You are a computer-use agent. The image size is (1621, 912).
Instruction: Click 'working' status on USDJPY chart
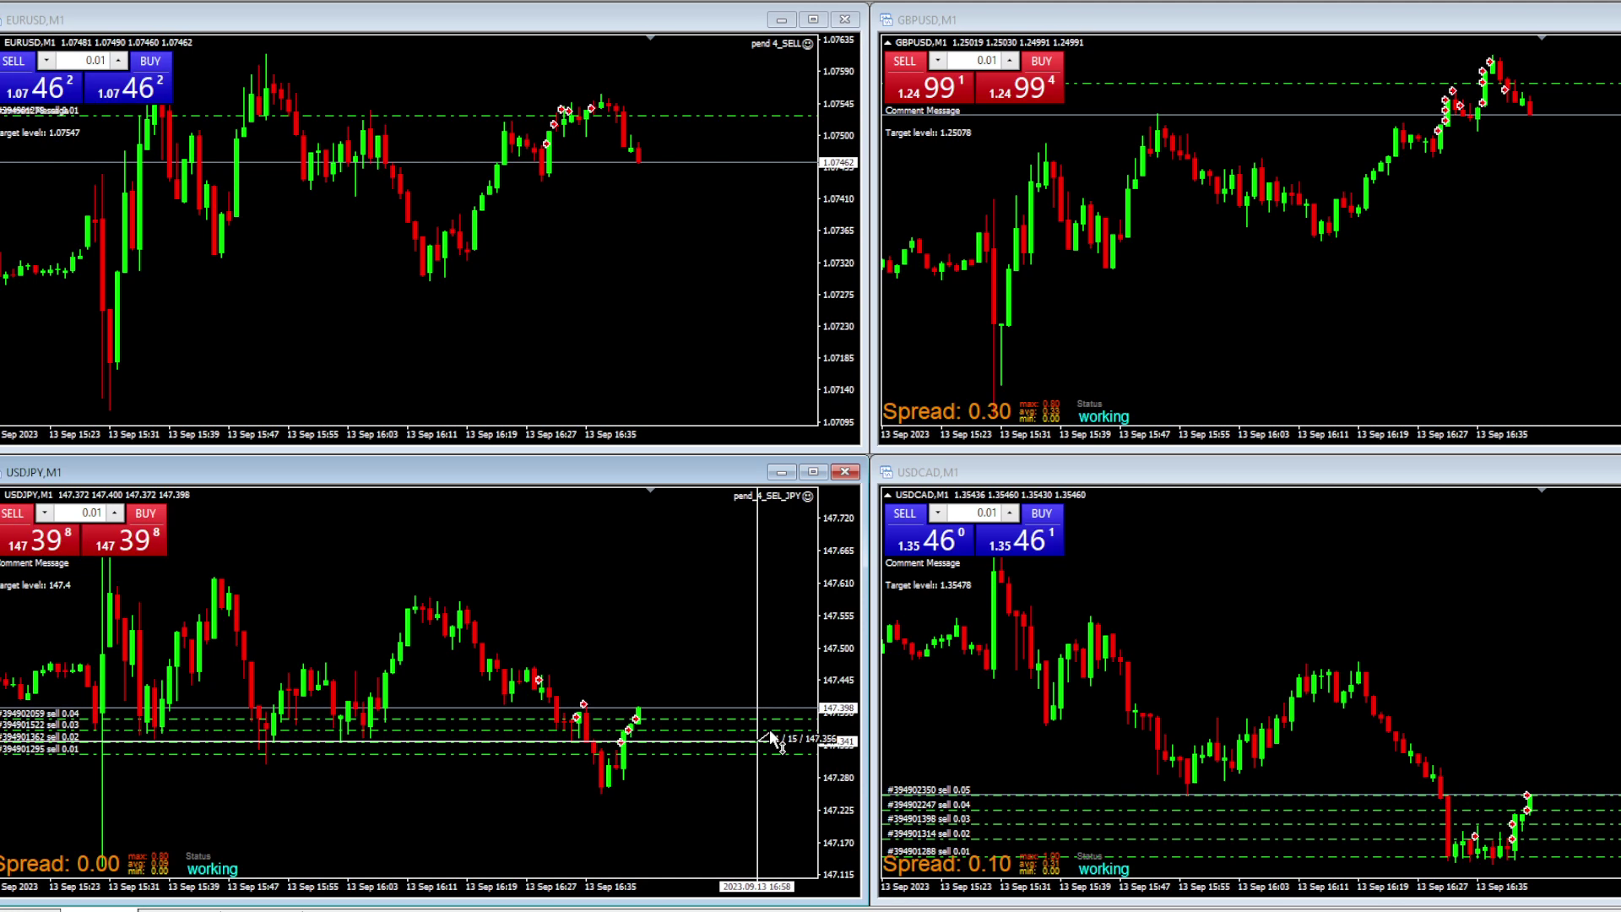click(212, 869)
